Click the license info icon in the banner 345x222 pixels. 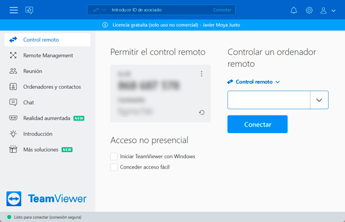click(x=105, y=25)
